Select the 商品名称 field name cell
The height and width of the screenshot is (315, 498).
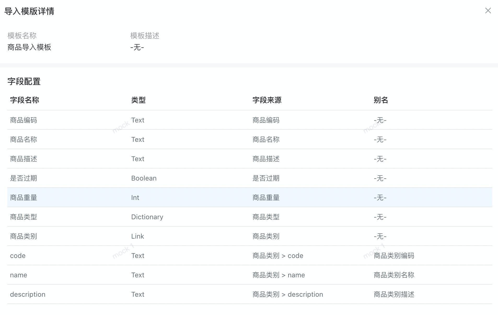pyautogui.click(x=24, y=140)
